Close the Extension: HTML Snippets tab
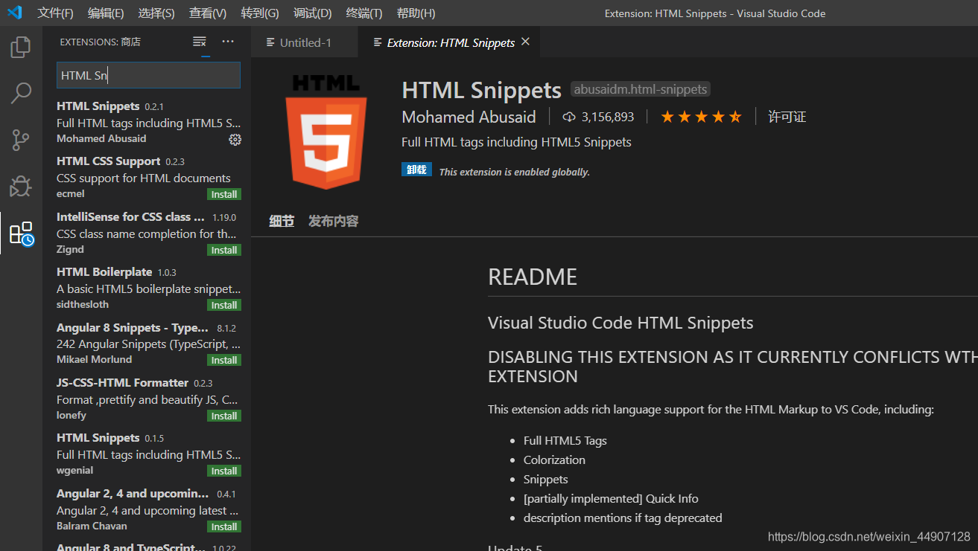The height and width of the screenshot is (551, 978). pos(525,42)
